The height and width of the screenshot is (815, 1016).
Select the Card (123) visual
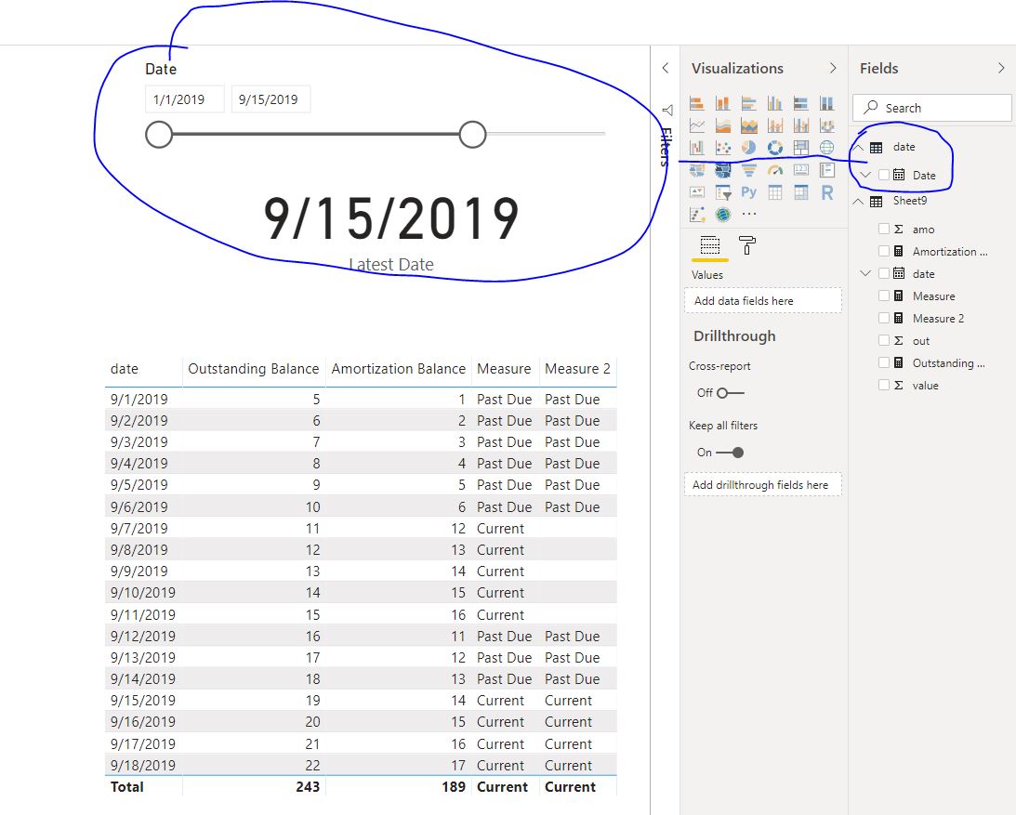point(801,170)
